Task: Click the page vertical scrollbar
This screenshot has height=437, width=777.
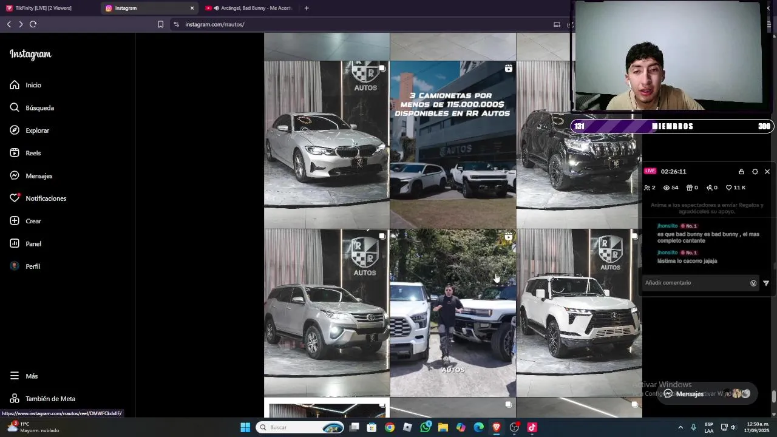Action: (773, 396)
